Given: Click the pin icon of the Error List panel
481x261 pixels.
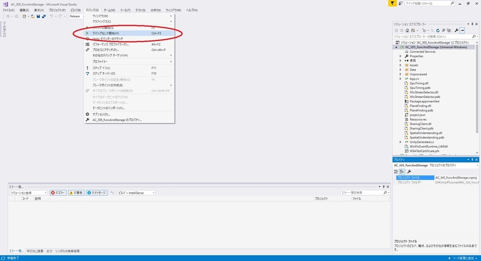Looking at the screenshot, I should (383, 187).
